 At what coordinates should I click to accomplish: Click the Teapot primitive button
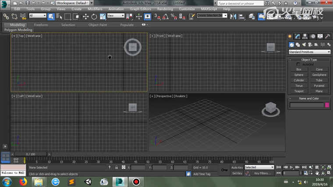[299, 91]
